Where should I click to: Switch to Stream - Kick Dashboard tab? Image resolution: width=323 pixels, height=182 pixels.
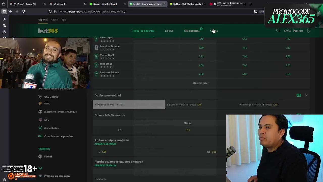[x=107, y=4]
